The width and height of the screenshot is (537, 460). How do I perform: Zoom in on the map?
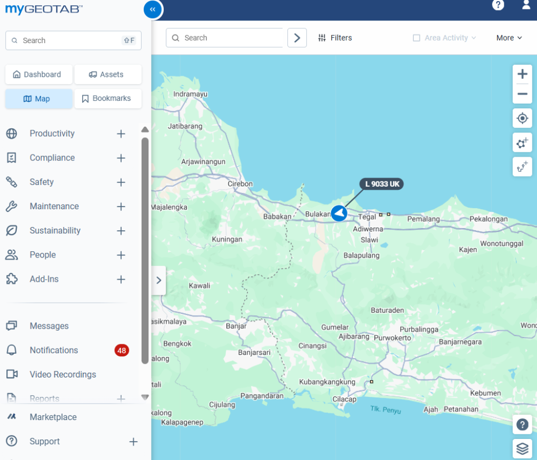[x=522, y=74]
